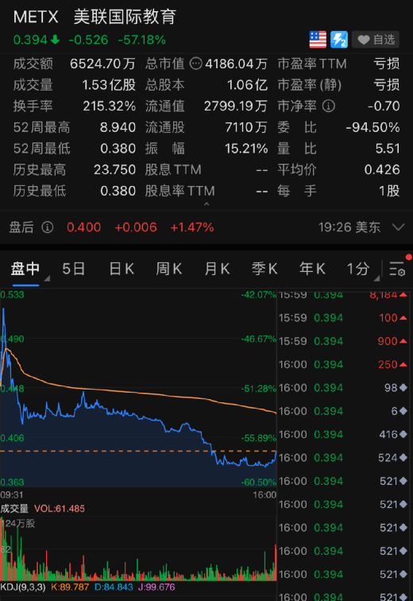Select the 15:59 tick with volume 100
The width and height of the screenshot is (413, 601).
[x=343, y=318]
